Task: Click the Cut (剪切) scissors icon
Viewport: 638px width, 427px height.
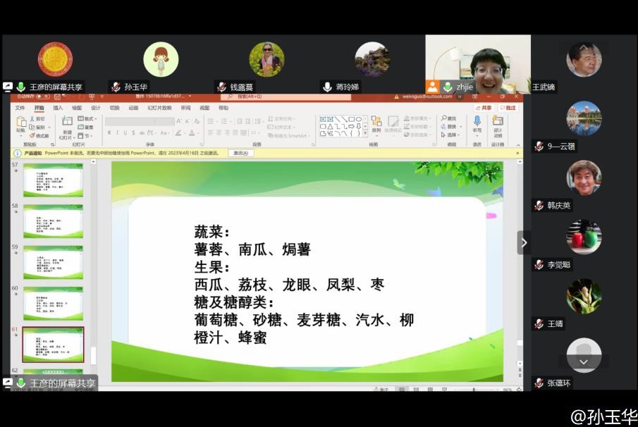Action: pos(32,119)
